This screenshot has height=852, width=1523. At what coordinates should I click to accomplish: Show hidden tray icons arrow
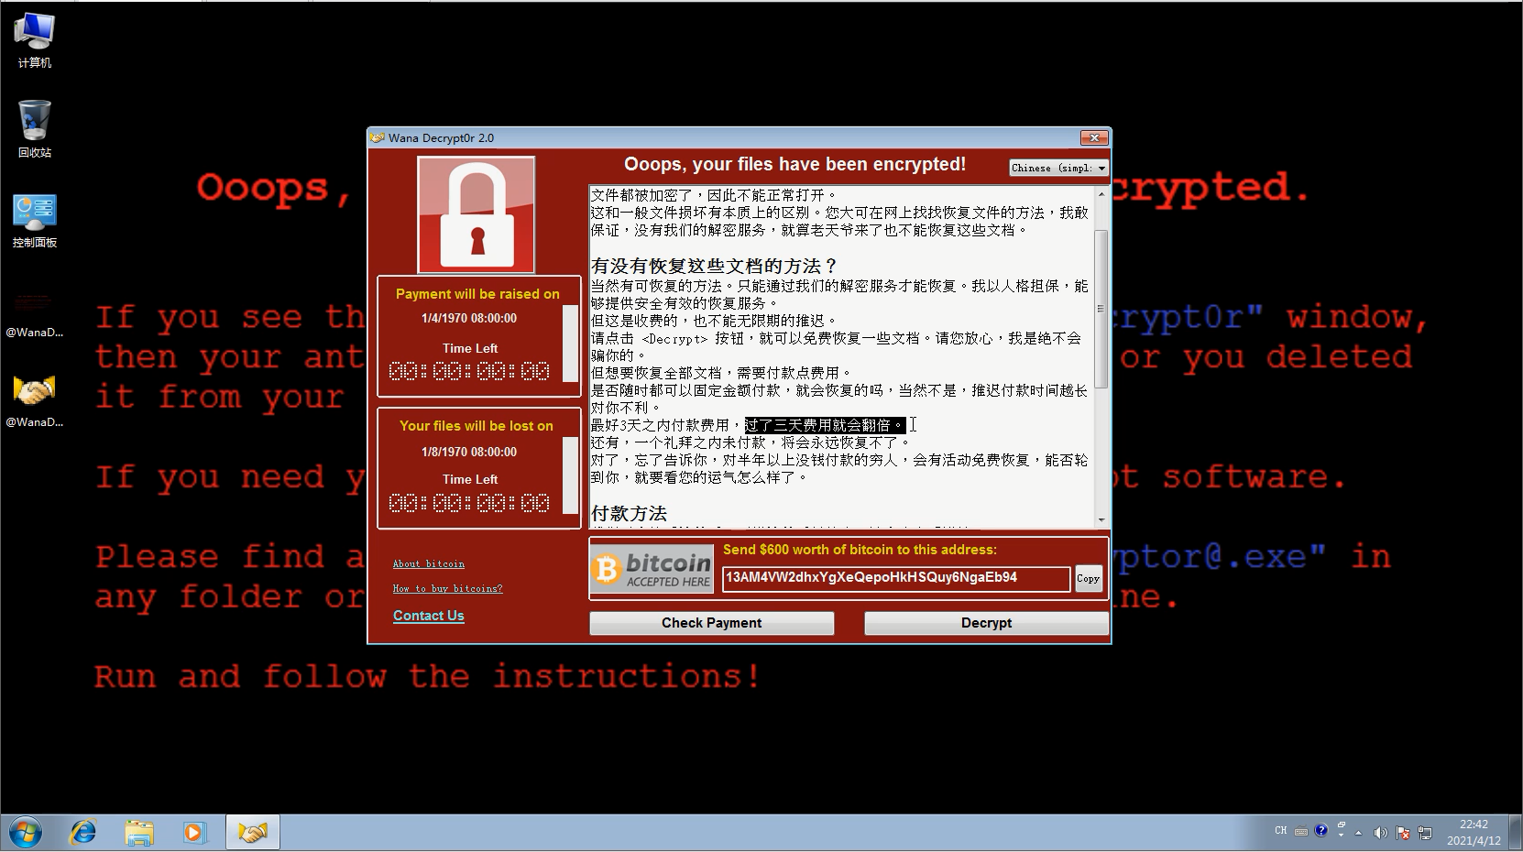coord(1358,833)
